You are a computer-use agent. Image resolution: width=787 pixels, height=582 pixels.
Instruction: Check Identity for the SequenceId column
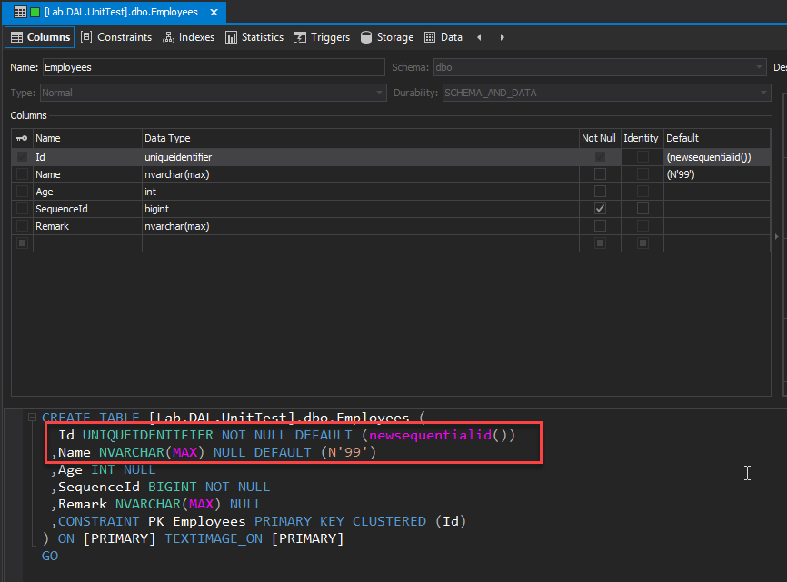(x=643, y=209)
